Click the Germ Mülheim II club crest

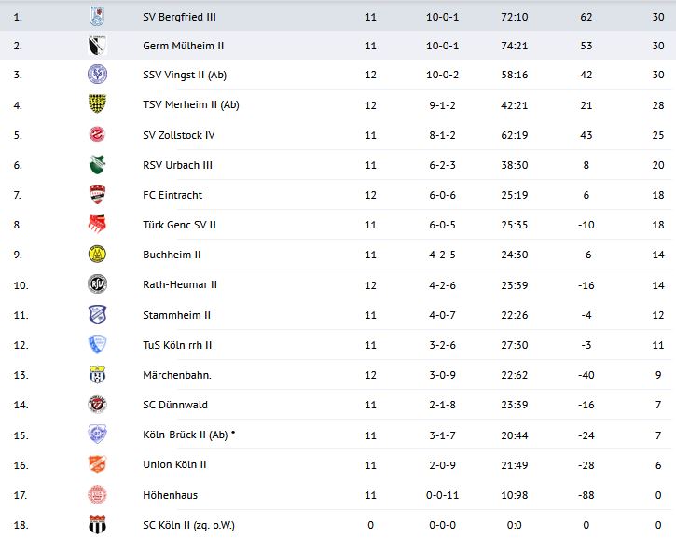(x=97, y=46)
